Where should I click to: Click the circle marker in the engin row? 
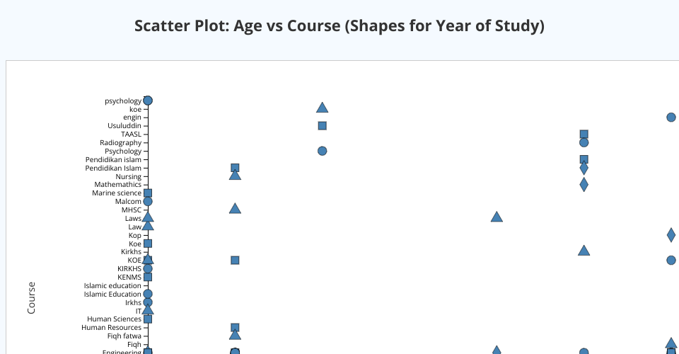[x=671, y=117]
